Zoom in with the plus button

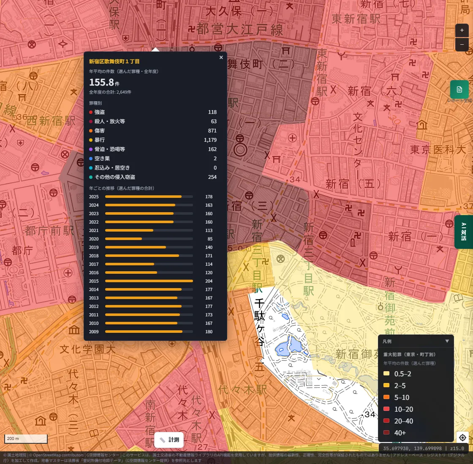(x=462, y=30)
